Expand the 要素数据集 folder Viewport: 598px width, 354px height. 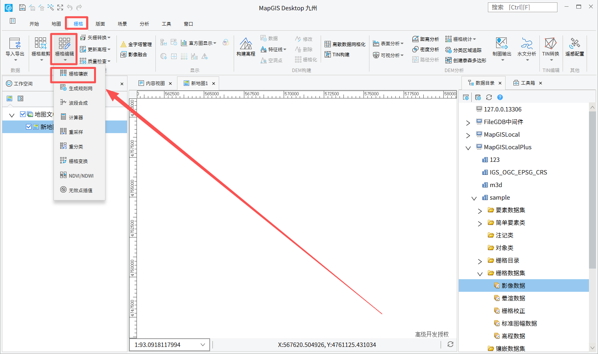click(x=480, y=211)
